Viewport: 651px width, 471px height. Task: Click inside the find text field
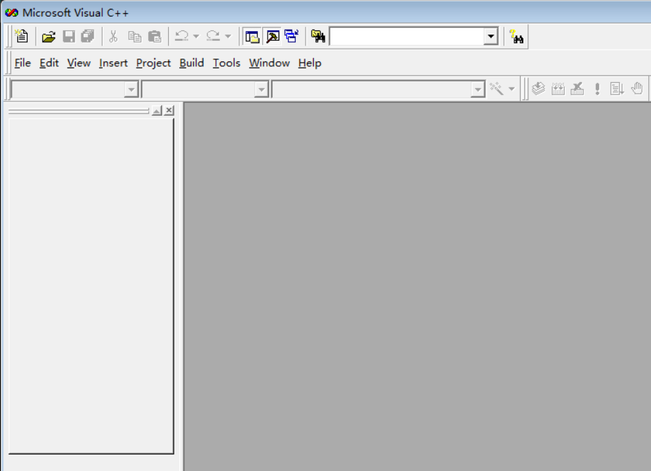(407, 36)
